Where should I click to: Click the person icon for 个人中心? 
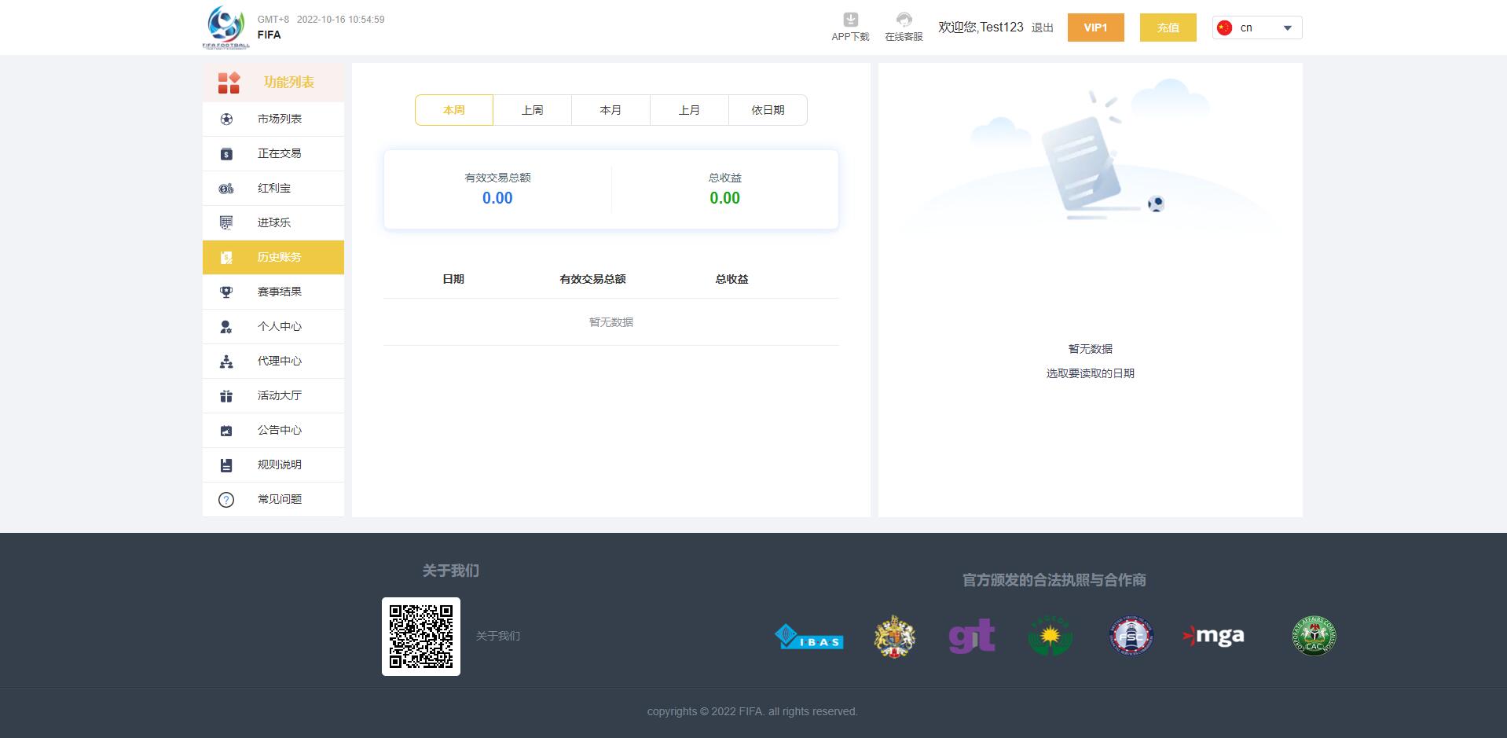226,327
